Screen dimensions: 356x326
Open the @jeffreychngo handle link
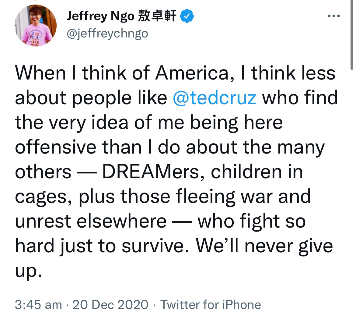click(107, 34)
